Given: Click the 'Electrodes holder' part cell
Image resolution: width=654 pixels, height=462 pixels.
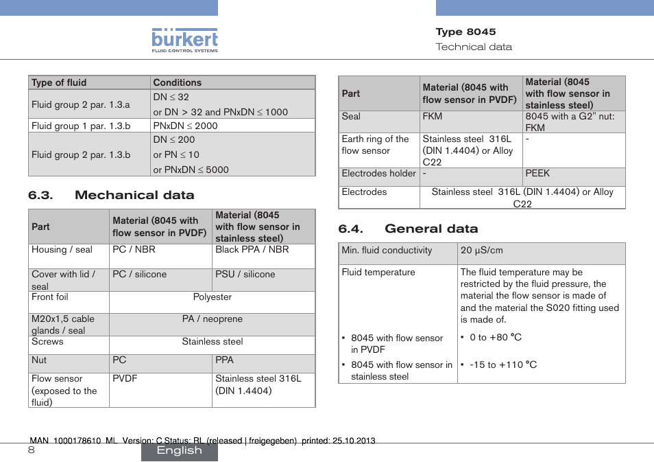Looking at the screenshot, I should point(378,176).
